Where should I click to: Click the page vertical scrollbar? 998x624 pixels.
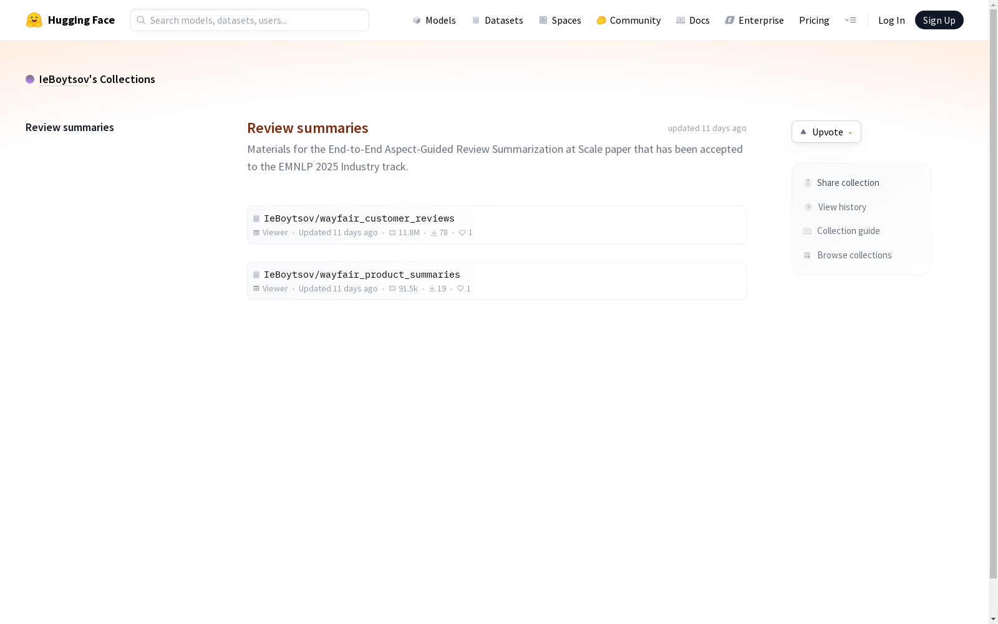993,295
